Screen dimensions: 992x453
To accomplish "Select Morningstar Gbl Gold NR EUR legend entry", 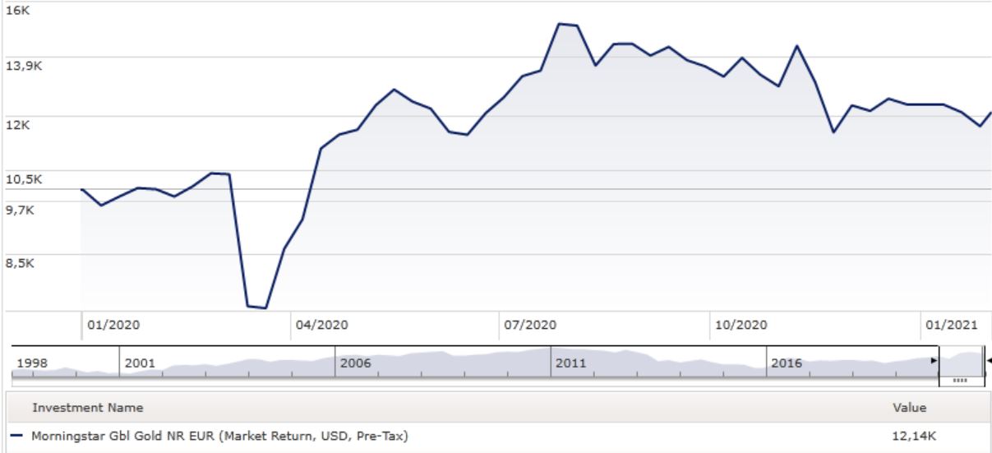I will coord(219,436).
